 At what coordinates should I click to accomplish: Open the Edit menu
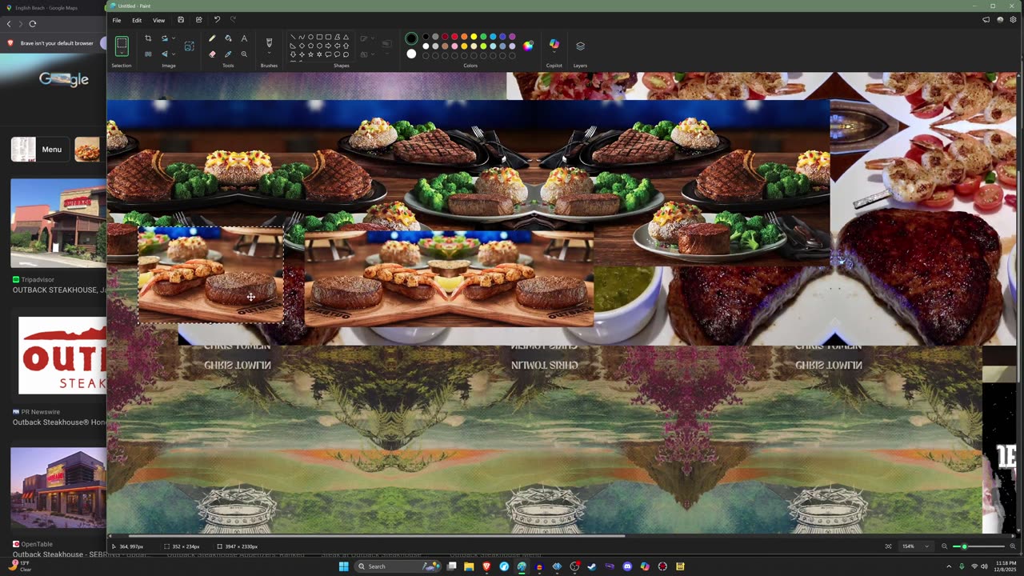point(137,20)
